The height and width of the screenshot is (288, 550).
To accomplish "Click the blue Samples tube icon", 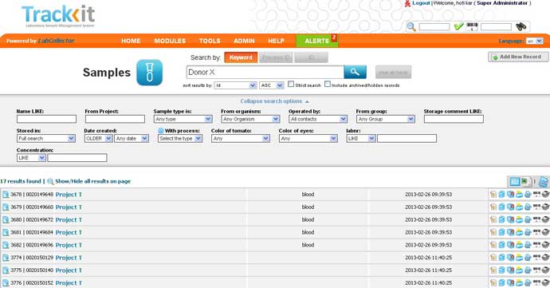I will 149,73.
